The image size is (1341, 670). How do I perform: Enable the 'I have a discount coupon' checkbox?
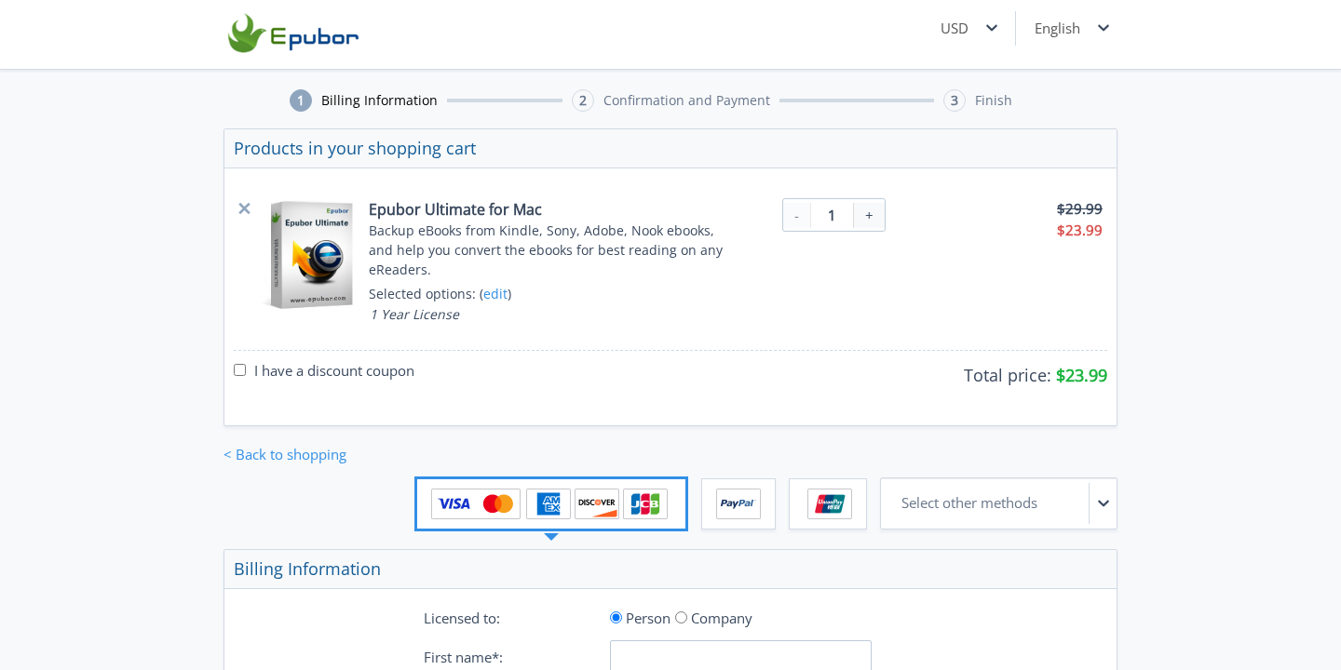[x=239, y=369]
